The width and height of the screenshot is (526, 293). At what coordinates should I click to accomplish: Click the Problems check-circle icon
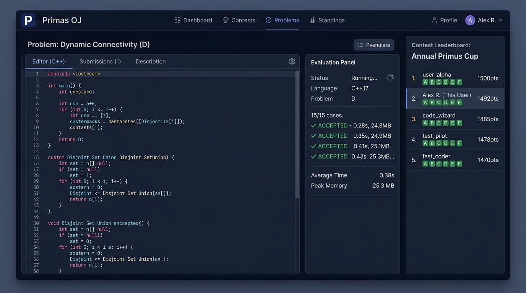[268, 20]
